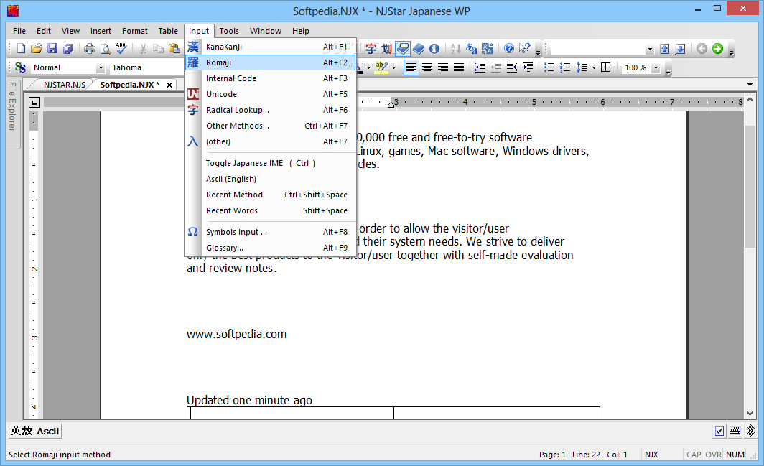Click the bulleted list icon
This screenshot has height=466, width=764.
click(x=549, y=67)
